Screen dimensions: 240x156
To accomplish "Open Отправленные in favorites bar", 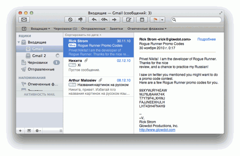I will click(x=93, y=29).
